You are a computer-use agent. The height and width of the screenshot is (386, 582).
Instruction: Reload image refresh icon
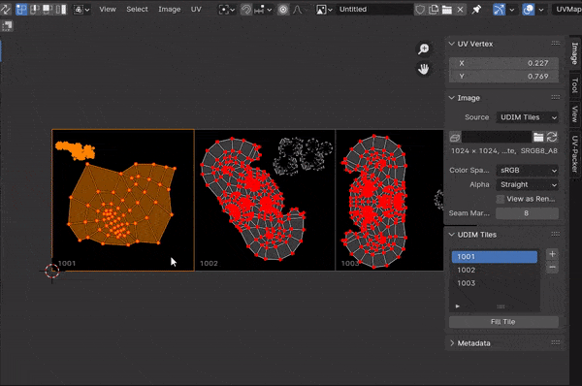[x=552, y=138]
